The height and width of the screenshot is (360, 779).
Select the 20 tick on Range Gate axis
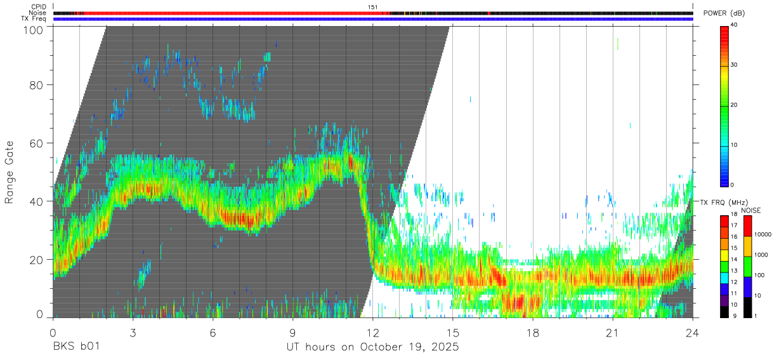(x=36, y=260)
